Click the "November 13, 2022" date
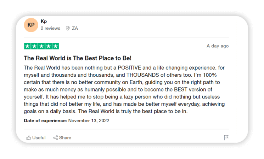This screenshot has width=264, height=159. tap(89, 120)
